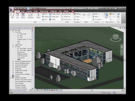Click the selection filter icon in status bar
This screenshot has height=101, width=135.
114,93
